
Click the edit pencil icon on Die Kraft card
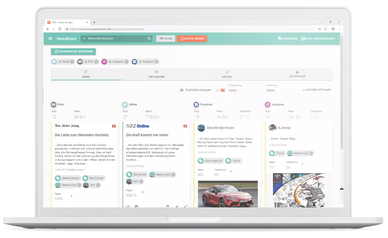click(177, 207)
